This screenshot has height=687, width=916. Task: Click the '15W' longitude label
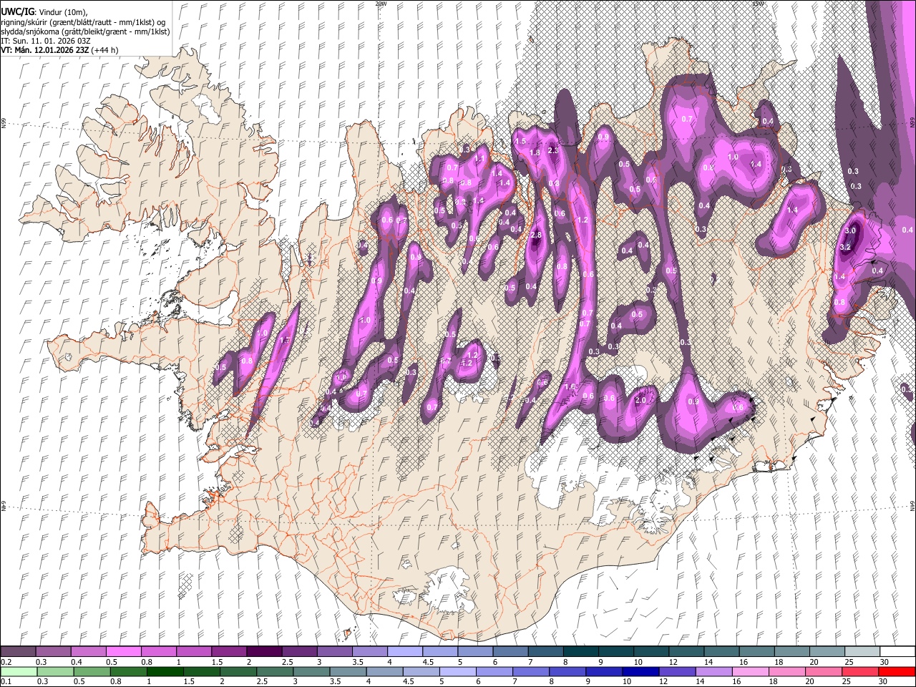pos(758,4)
